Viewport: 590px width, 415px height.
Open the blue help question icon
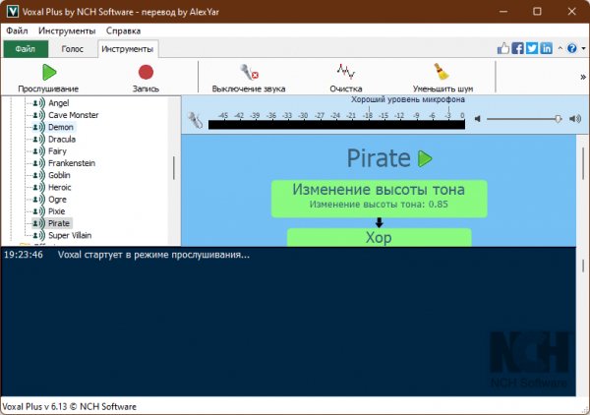pyautogui.click(x=572, y=48)
